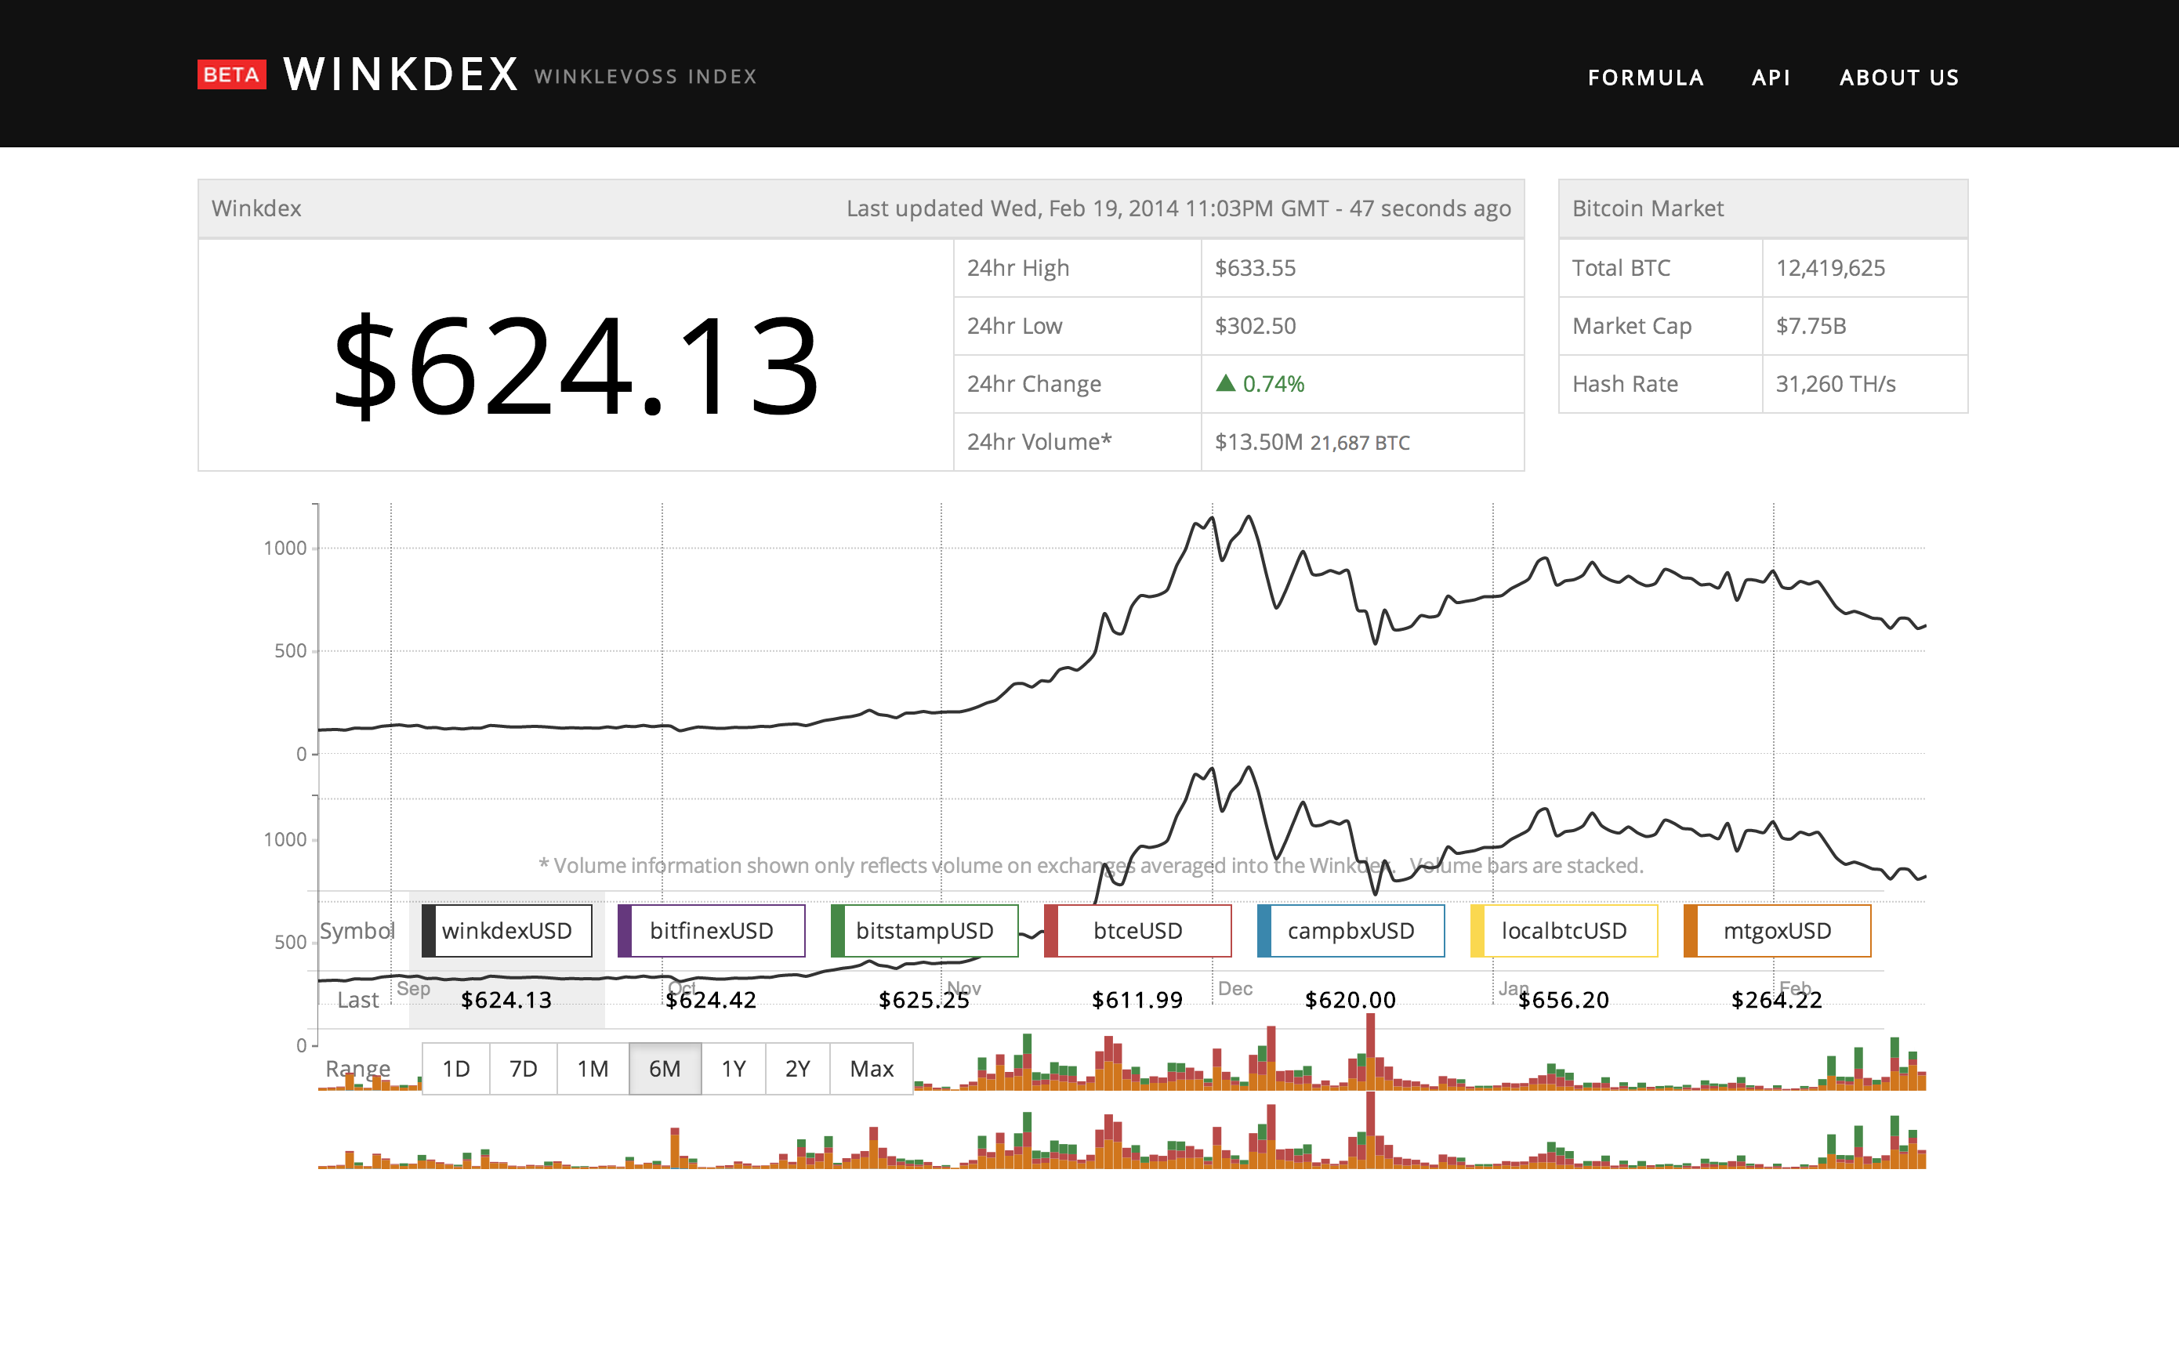The height and width of the screenshot is (1365, 2179).
Task: Click the Bitcoin Market panel header
Action: point(1763,208)
